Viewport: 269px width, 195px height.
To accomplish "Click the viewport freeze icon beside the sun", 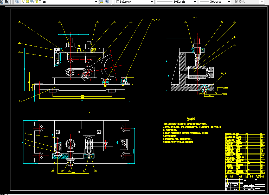I will [32, 2].
